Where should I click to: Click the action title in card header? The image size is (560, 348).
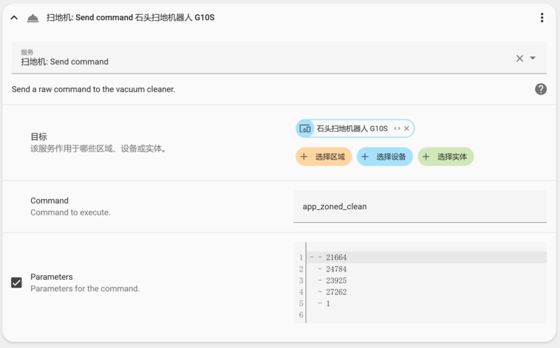[x=131, y=18]
